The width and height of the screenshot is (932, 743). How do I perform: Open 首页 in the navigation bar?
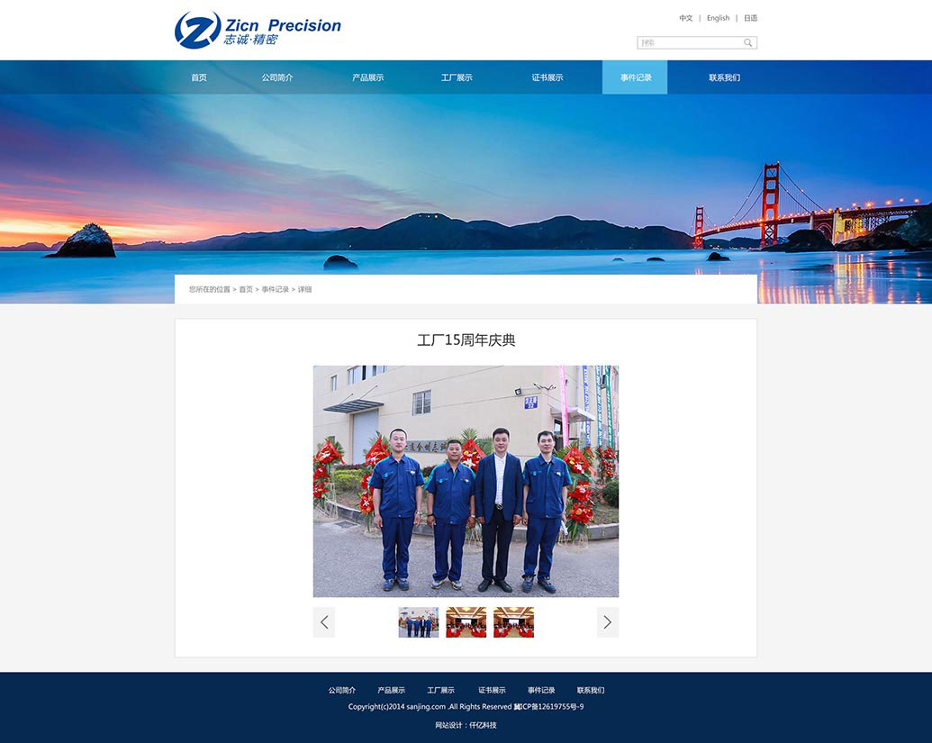[x=199, y=77]
